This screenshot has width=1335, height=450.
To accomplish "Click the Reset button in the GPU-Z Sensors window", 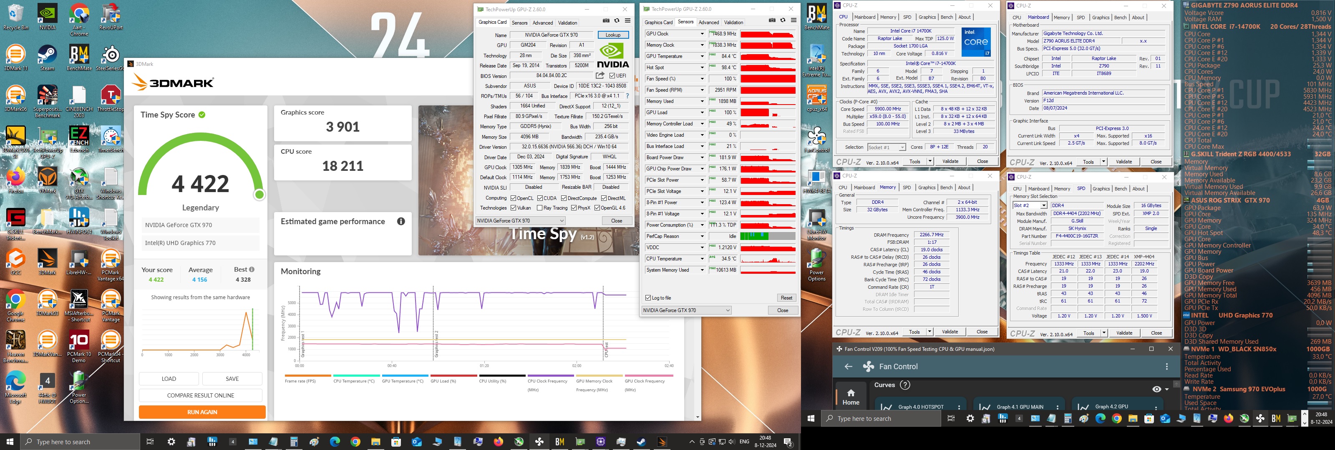I will [786, 298].
